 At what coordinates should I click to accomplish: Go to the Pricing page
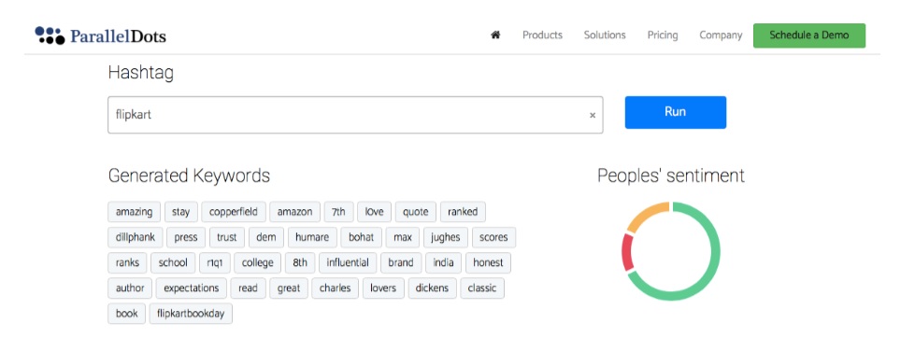pos(663,35)
